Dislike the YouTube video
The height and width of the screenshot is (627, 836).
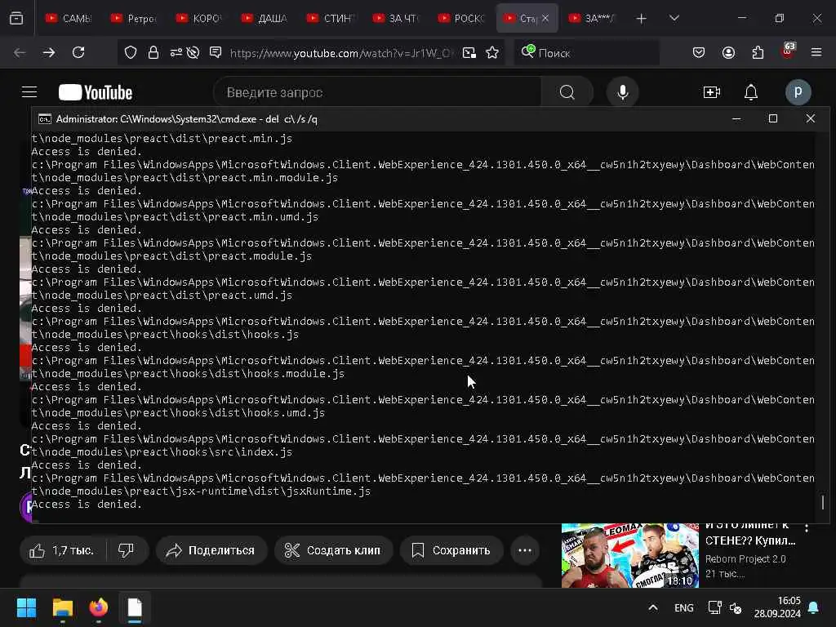tap(127, 550)
